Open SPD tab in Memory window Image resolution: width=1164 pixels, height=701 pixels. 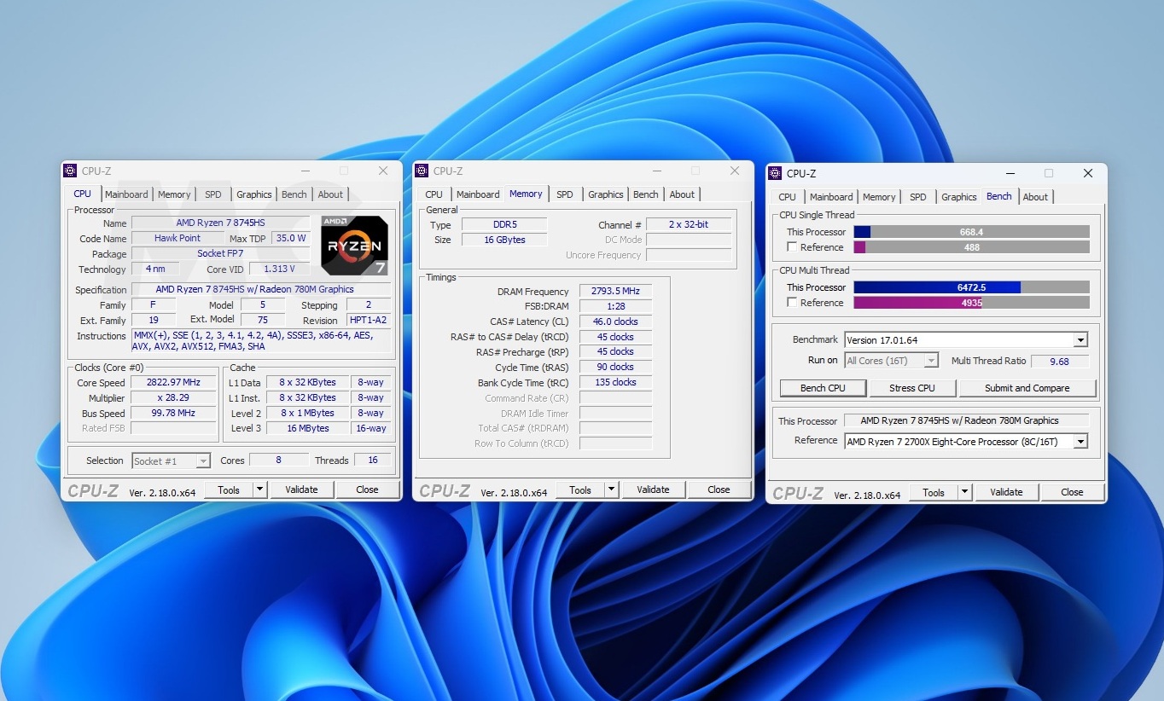pos(564,194)
